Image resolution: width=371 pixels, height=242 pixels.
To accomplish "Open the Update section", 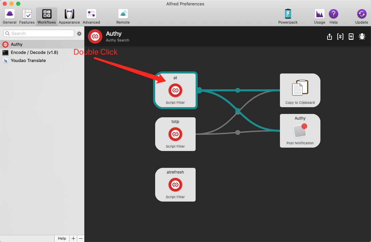I will coord(362,17).
